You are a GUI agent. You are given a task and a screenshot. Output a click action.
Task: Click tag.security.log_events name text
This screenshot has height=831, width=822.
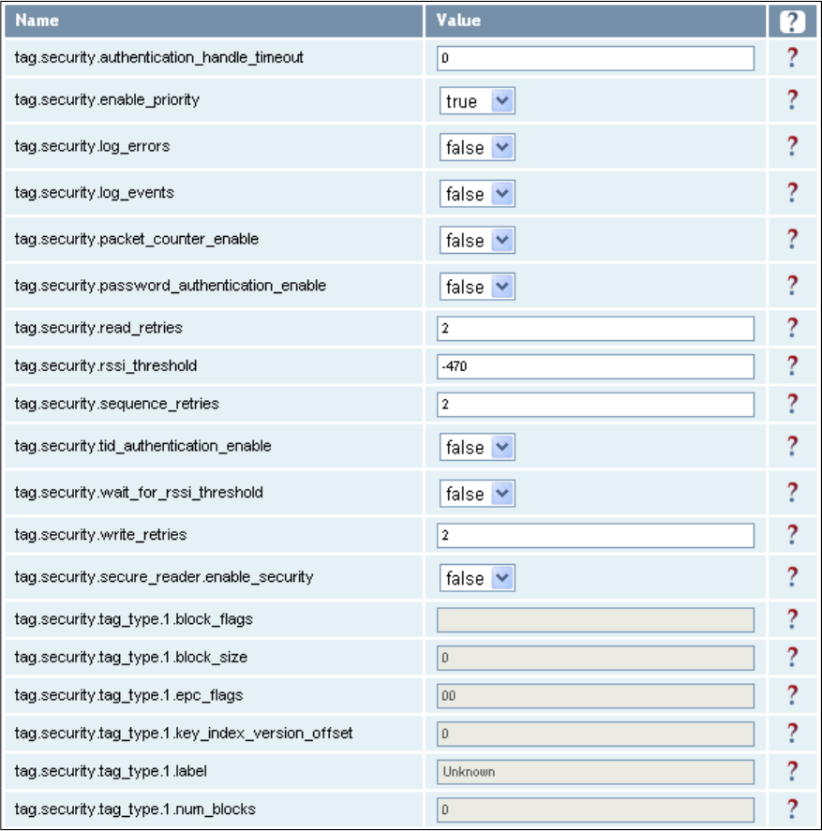[x=95, y=193]
